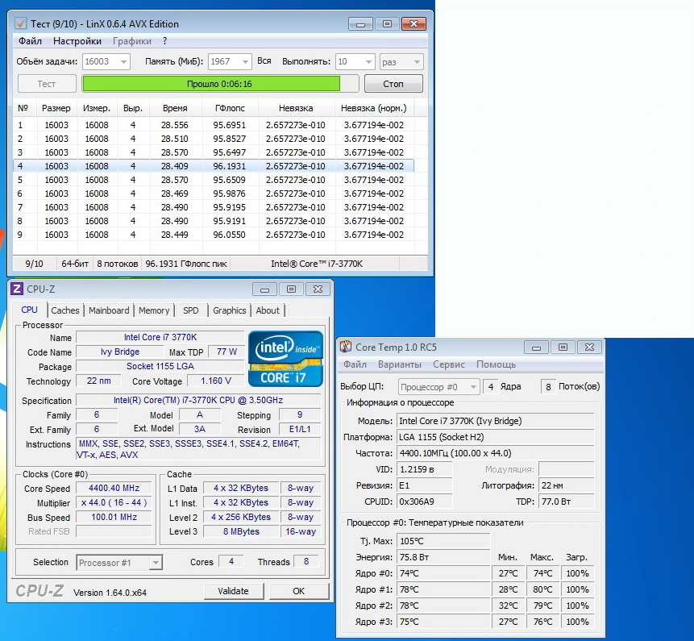Open the Варианты menu in Core Temp
694x641 pixels.
click(x=400, y=364)
